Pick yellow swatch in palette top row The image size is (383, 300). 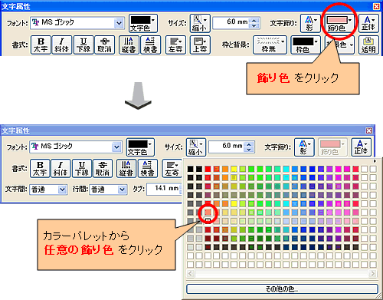coord(234,169)
